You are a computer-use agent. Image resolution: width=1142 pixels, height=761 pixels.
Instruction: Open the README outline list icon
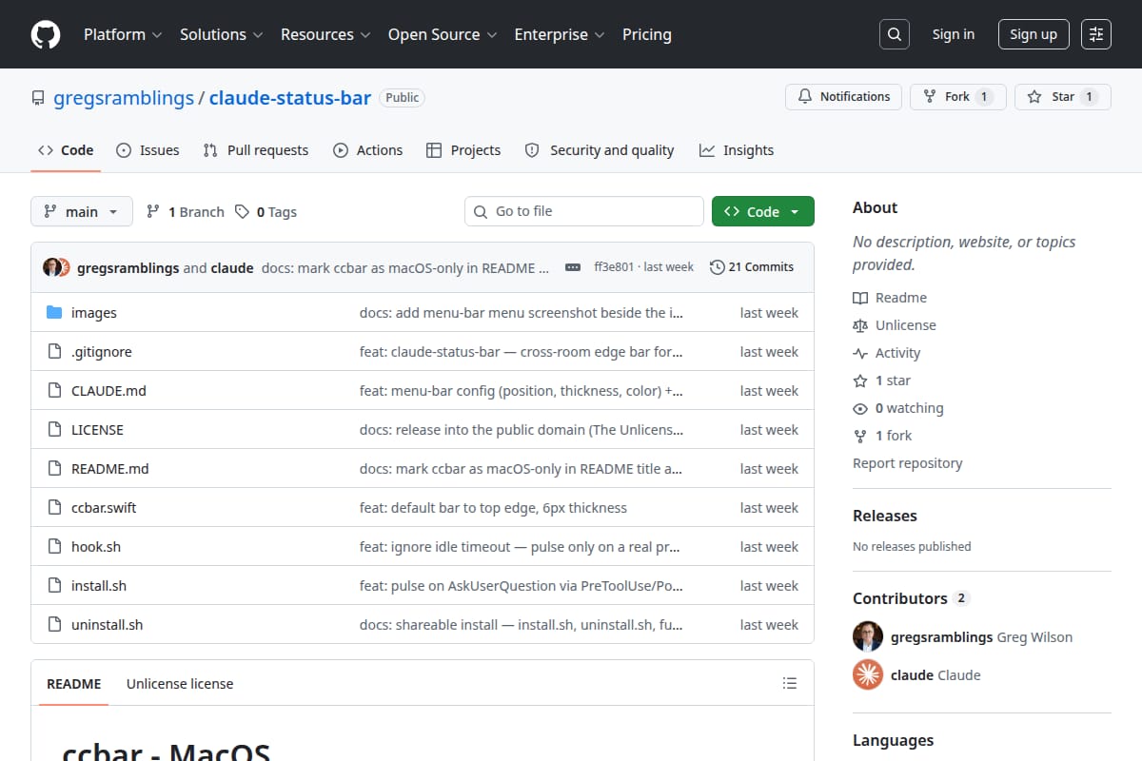[x=789, y=683]
